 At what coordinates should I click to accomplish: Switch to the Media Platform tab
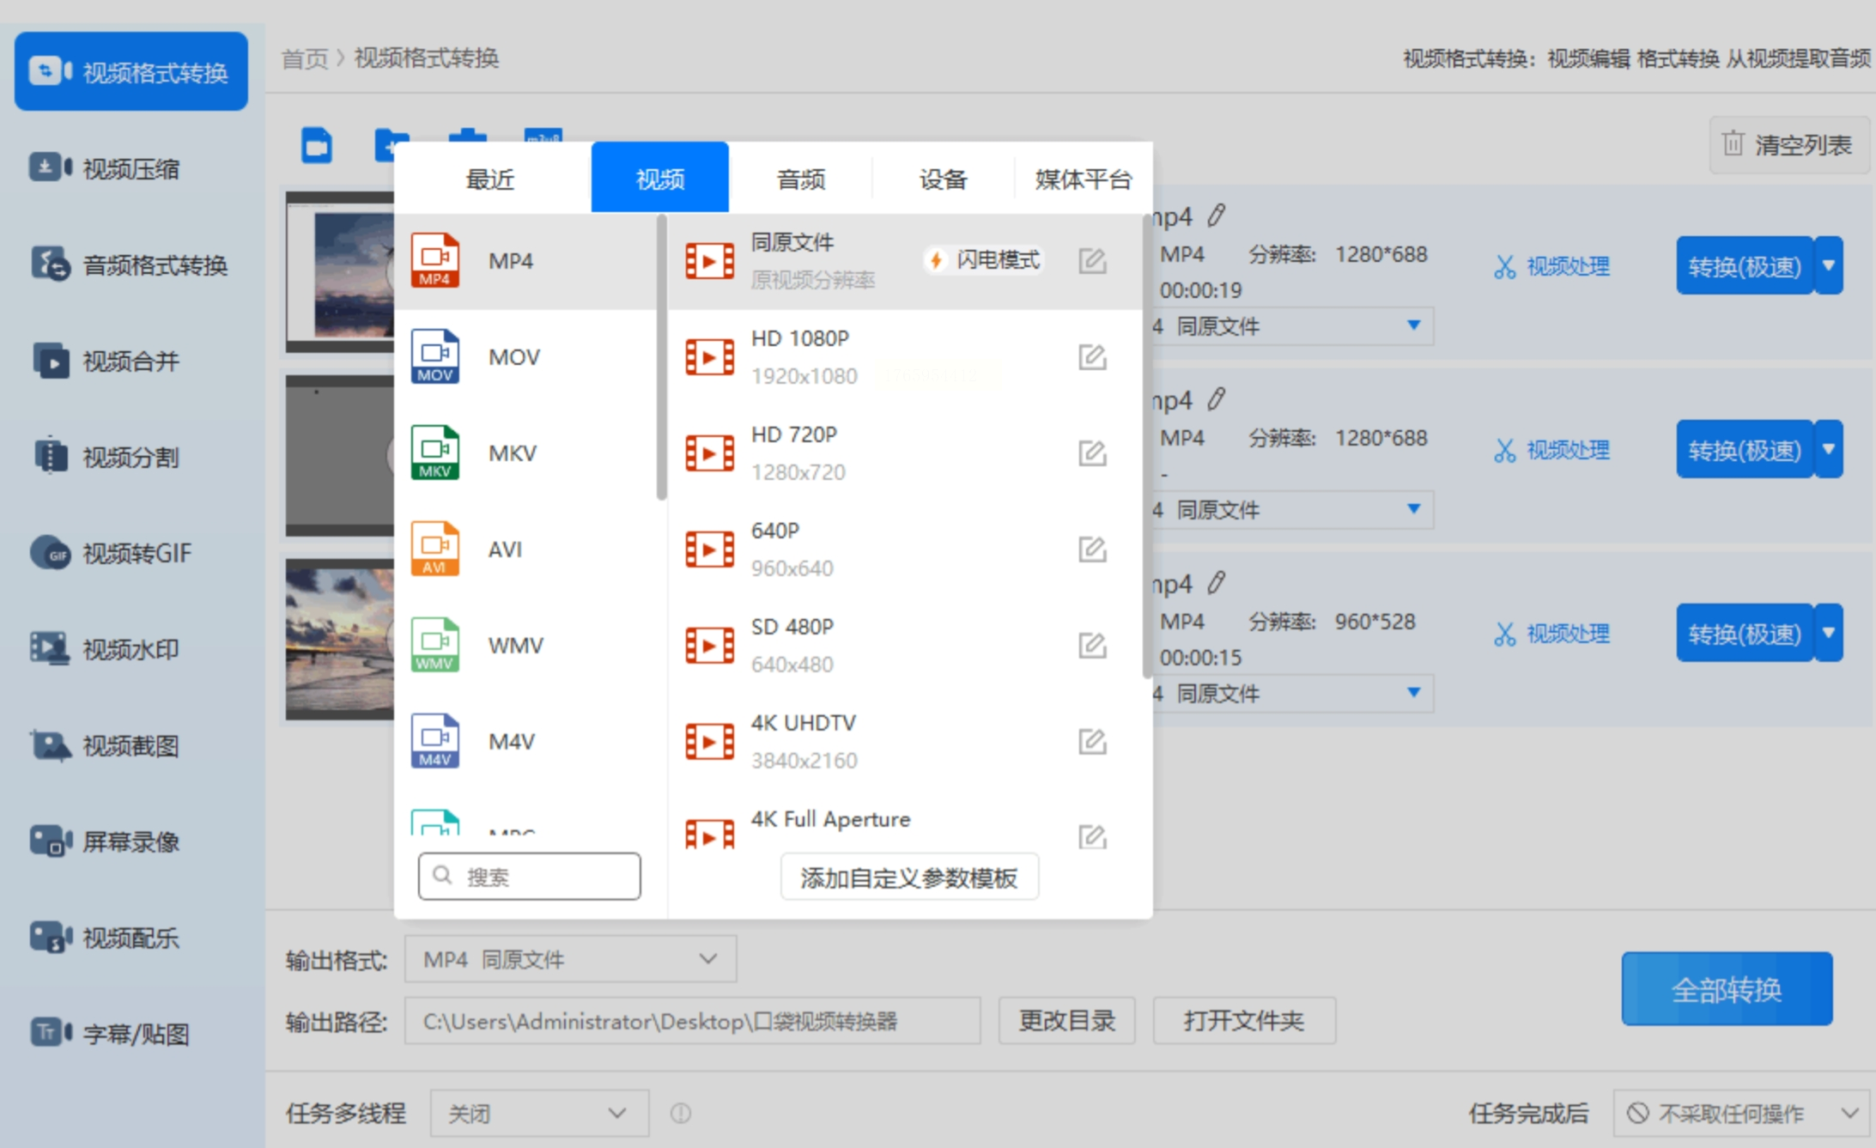coord(1083,179)
